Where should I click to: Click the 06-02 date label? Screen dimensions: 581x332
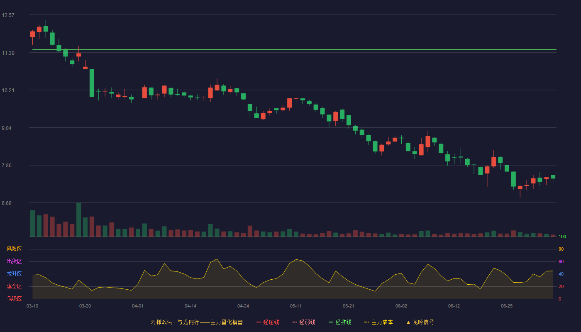[401, 306]
